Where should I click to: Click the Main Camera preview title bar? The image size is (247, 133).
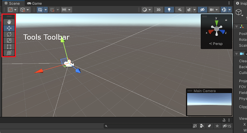coord(209,91)
